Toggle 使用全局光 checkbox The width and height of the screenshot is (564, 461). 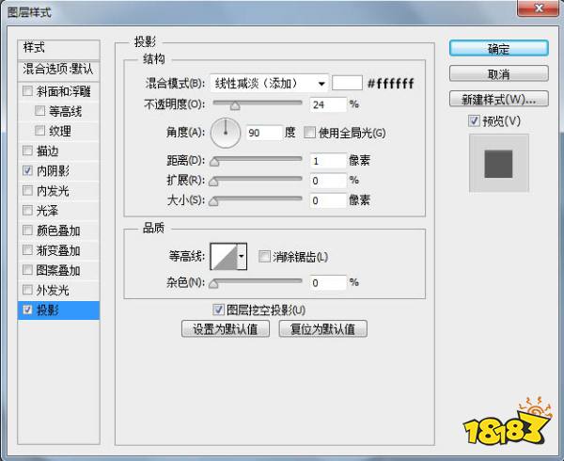(309, 134)
